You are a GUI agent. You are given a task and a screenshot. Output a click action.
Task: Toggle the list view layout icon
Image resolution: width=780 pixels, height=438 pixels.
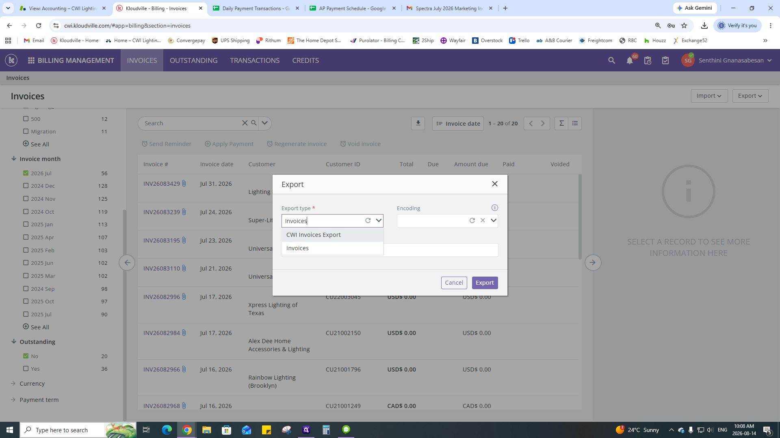pos(575,123)
